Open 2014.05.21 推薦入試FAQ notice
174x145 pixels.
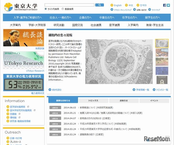111,113
